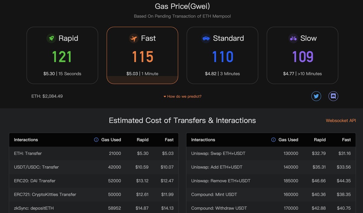
Task: Click the right table Gas Used info icon
Action: [x=273, y=140]
